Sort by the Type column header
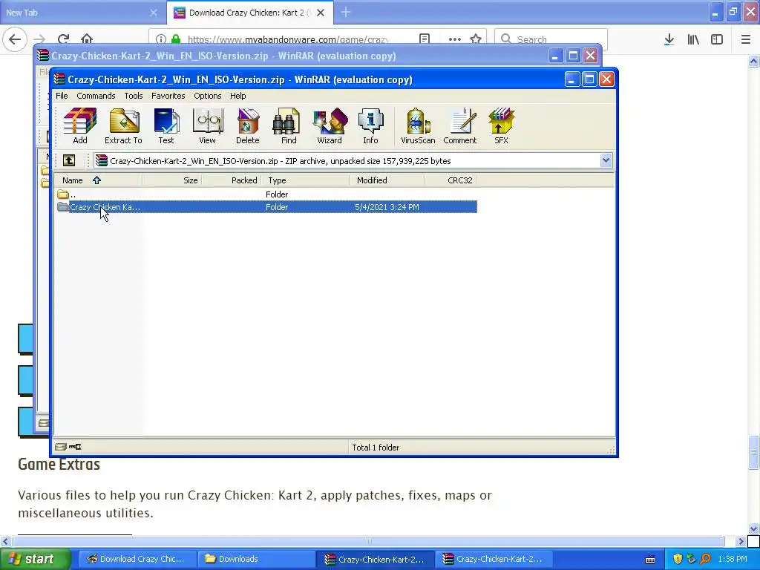This screenshot has width=760, height=570. 306,180
